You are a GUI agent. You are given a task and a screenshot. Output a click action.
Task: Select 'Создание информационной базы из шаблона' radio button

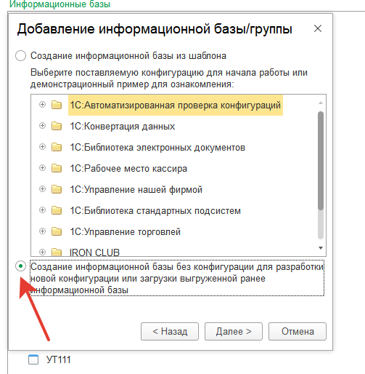[x=20, y=56]
